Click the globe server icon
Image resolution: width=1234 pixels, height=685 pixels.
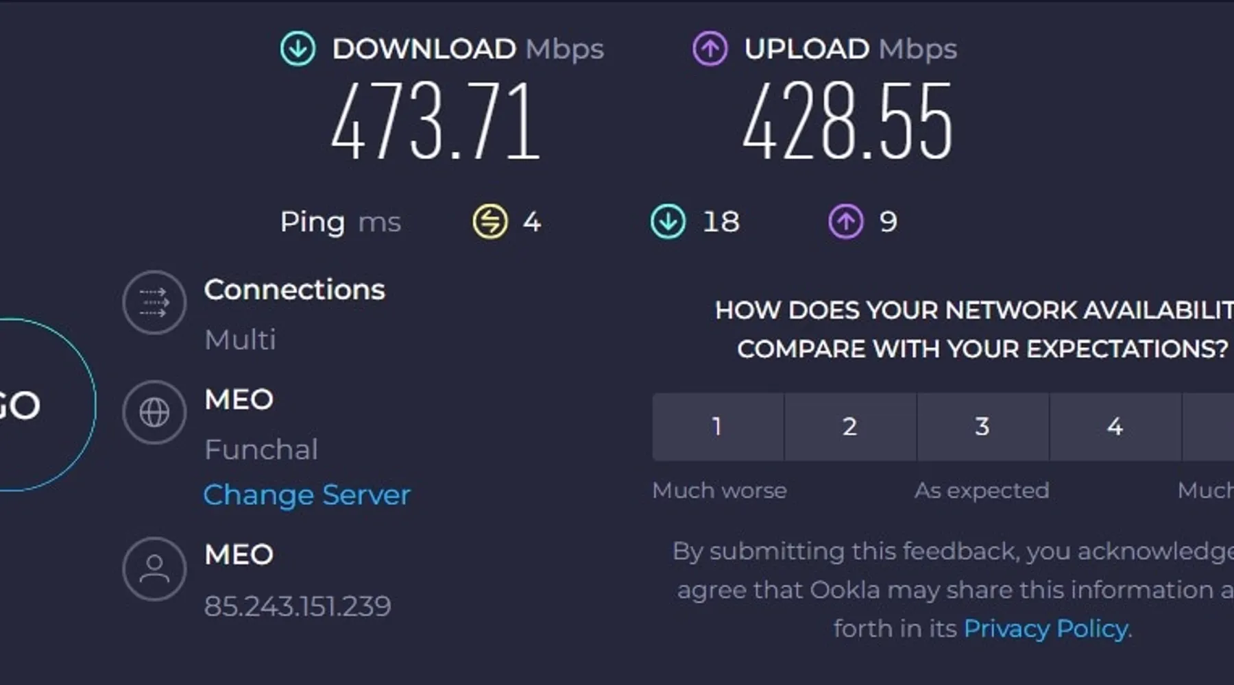[x=154, y=412]
